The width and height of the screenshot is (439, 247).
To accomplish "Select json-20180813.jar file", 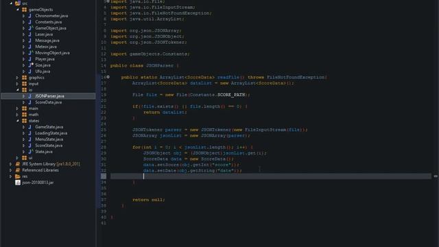I will click(x=38, y=183).
